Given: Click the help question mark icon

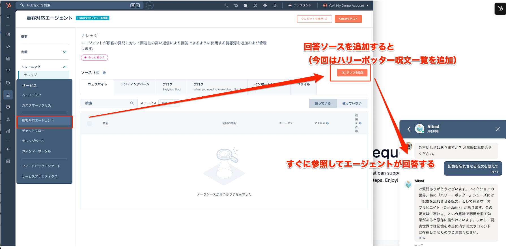Looking at the screenshot, I should [255, 5].
